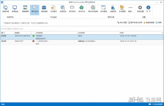Open 聊天帐号白名单 chat account whitelist

pos(135,22)
